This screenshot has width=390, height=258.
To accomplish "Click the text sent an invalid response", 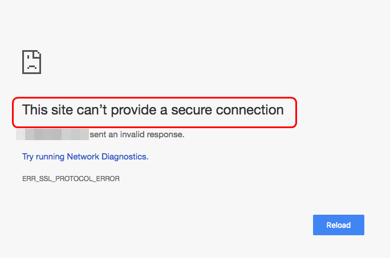I will tap(137, 135).
